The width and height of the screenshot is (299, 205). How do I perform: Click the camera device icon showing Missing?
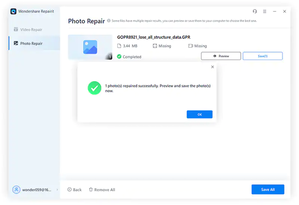point(190,46)
